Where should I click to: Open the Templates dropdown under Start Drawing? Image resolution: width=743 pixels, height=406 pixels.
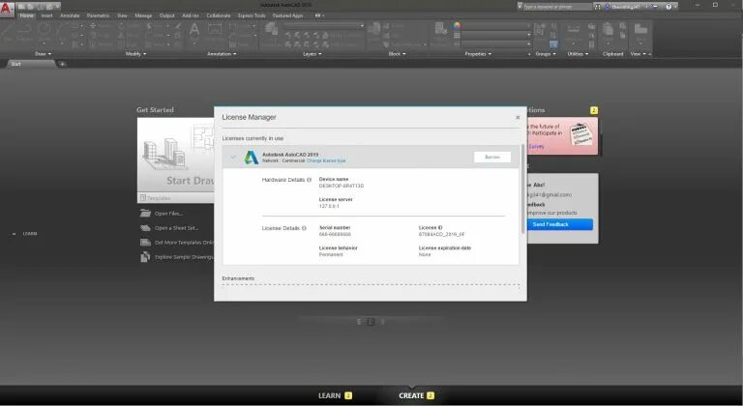click(x=176, y=198)
